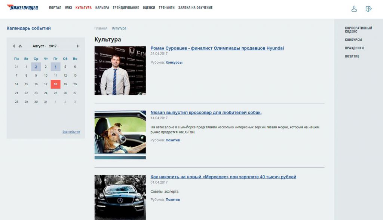Select the Грейдирование menu item
The height and width of the screenshot is (220, 383).
tap(126, 7)
